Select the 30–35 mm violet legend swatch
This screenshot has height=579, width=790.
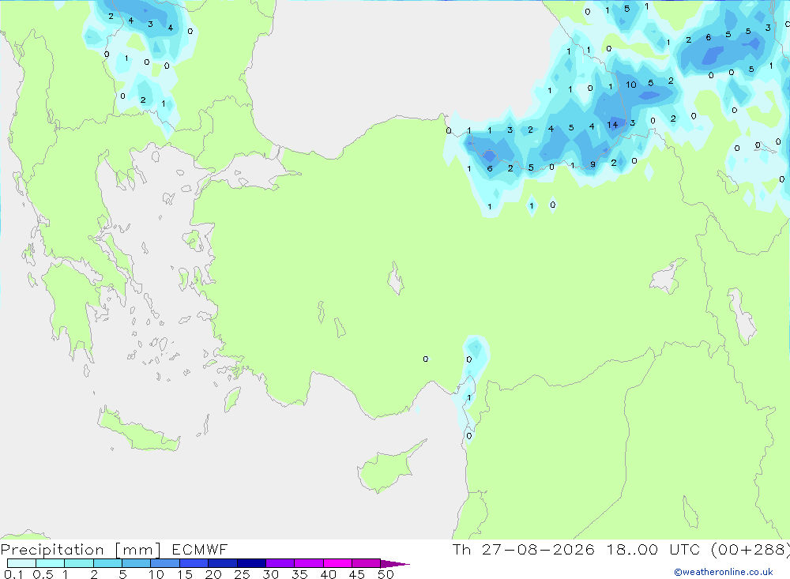click(x=280, y=563)
